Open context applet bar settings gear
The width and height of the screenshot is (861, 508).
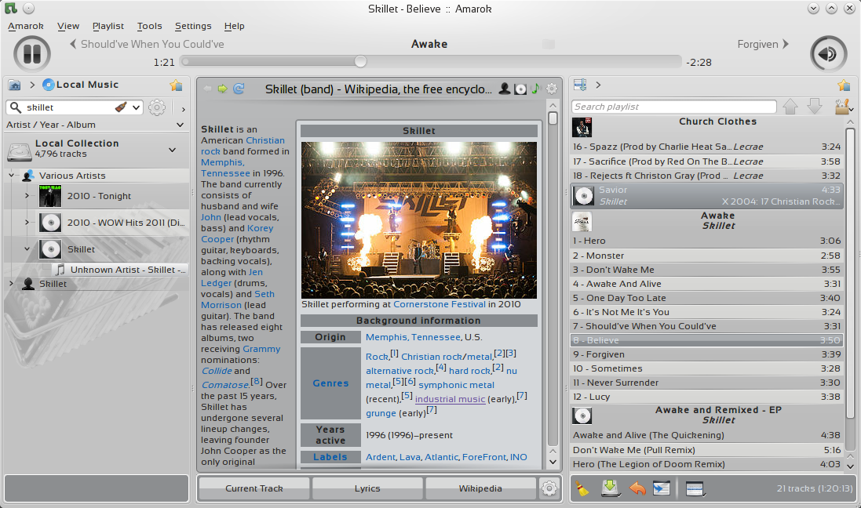[549, 488]
